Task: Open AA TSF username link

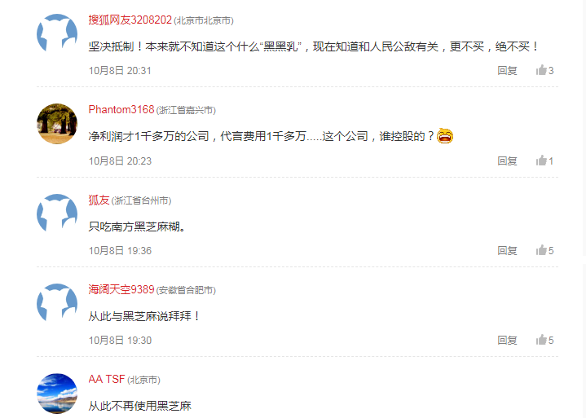Action: (x=107, y=379)
